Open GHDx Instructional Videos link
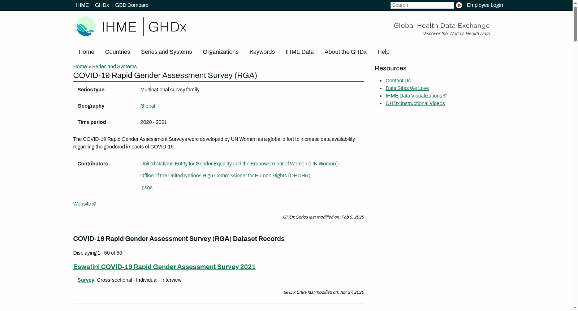Viewport: 578px width, 311px height. [x=415, y=103]
